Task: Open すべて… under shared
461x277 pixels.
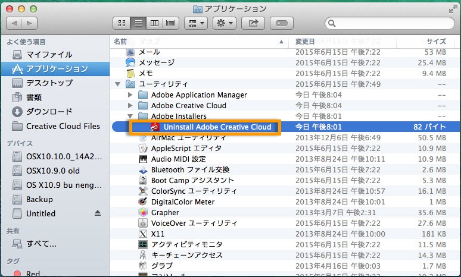Action: (55, 244)
